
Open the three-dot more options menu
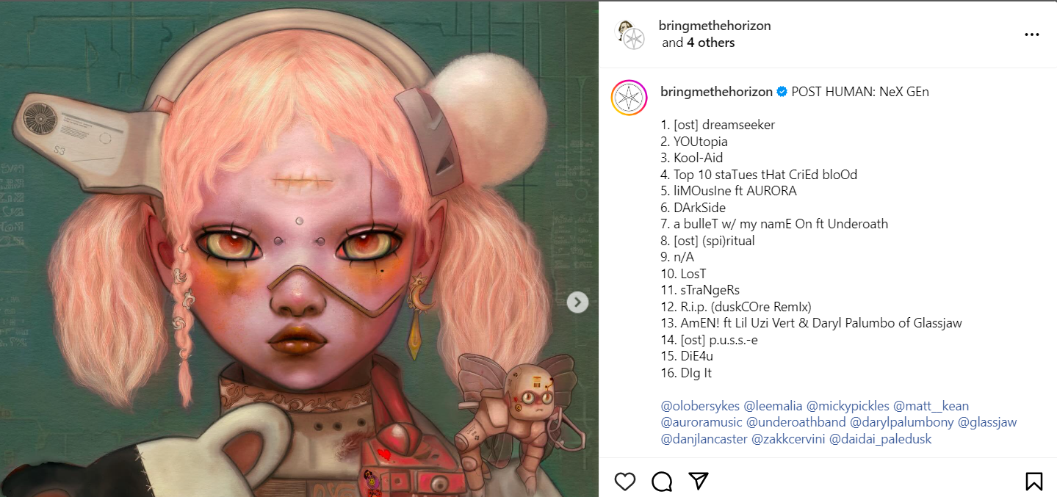1032,35
